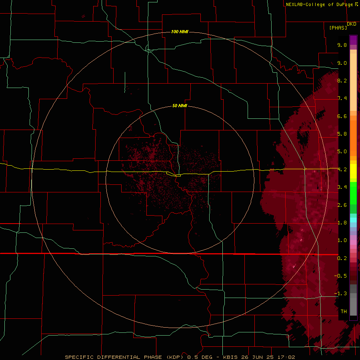Click the NEXLAB-College of DuPage title text
Viewport: 360px width, 360px height.
pyautogui.click(x=319, y=4)
